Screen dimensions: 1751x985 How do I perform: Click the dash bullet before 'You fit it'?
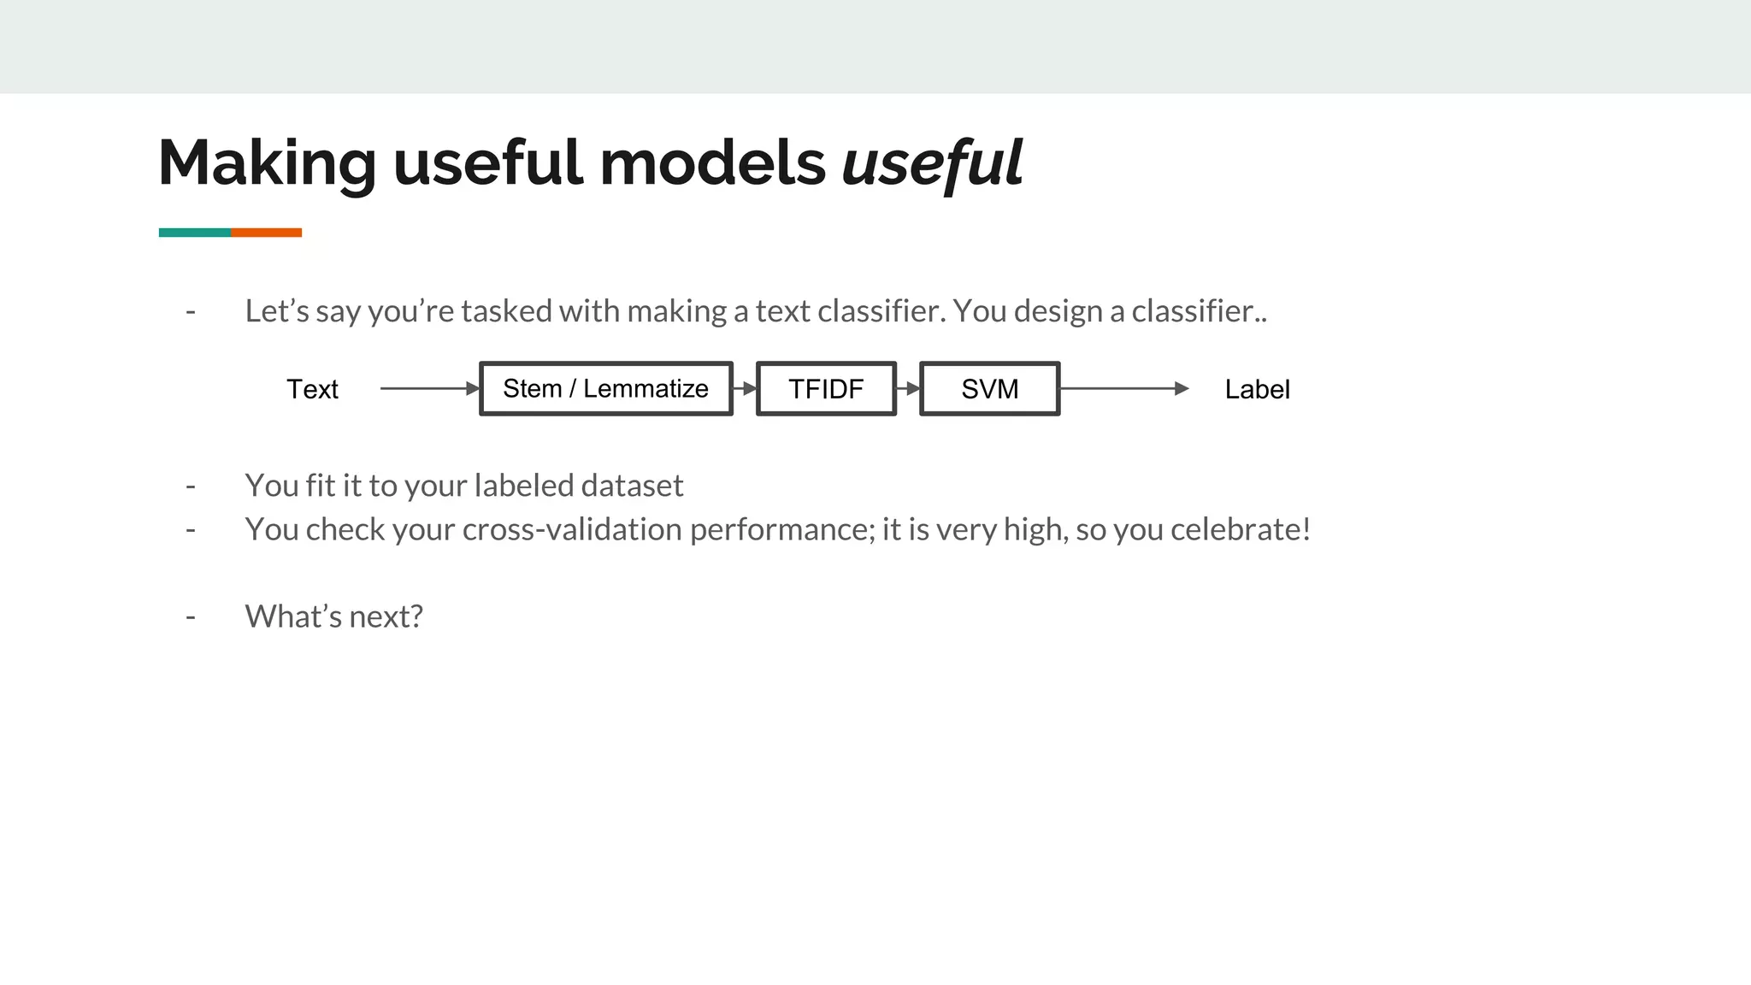pos(191,486)
